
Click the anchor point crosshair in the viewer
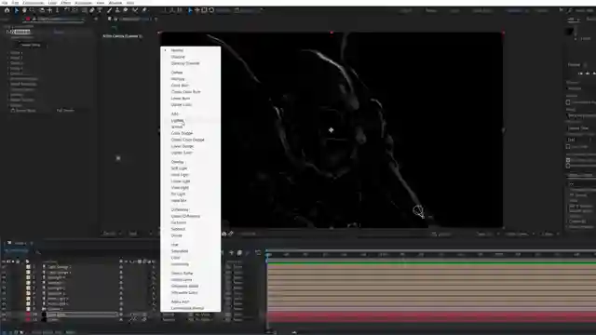click(332, 130)
